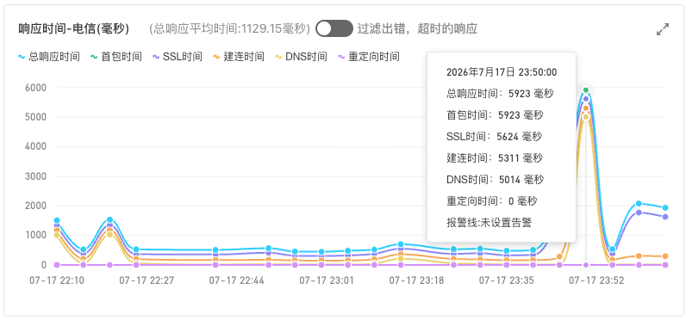Toggle the DNS时间 legend series
Screen dimensions: 686x320
[x=301, y=57]
